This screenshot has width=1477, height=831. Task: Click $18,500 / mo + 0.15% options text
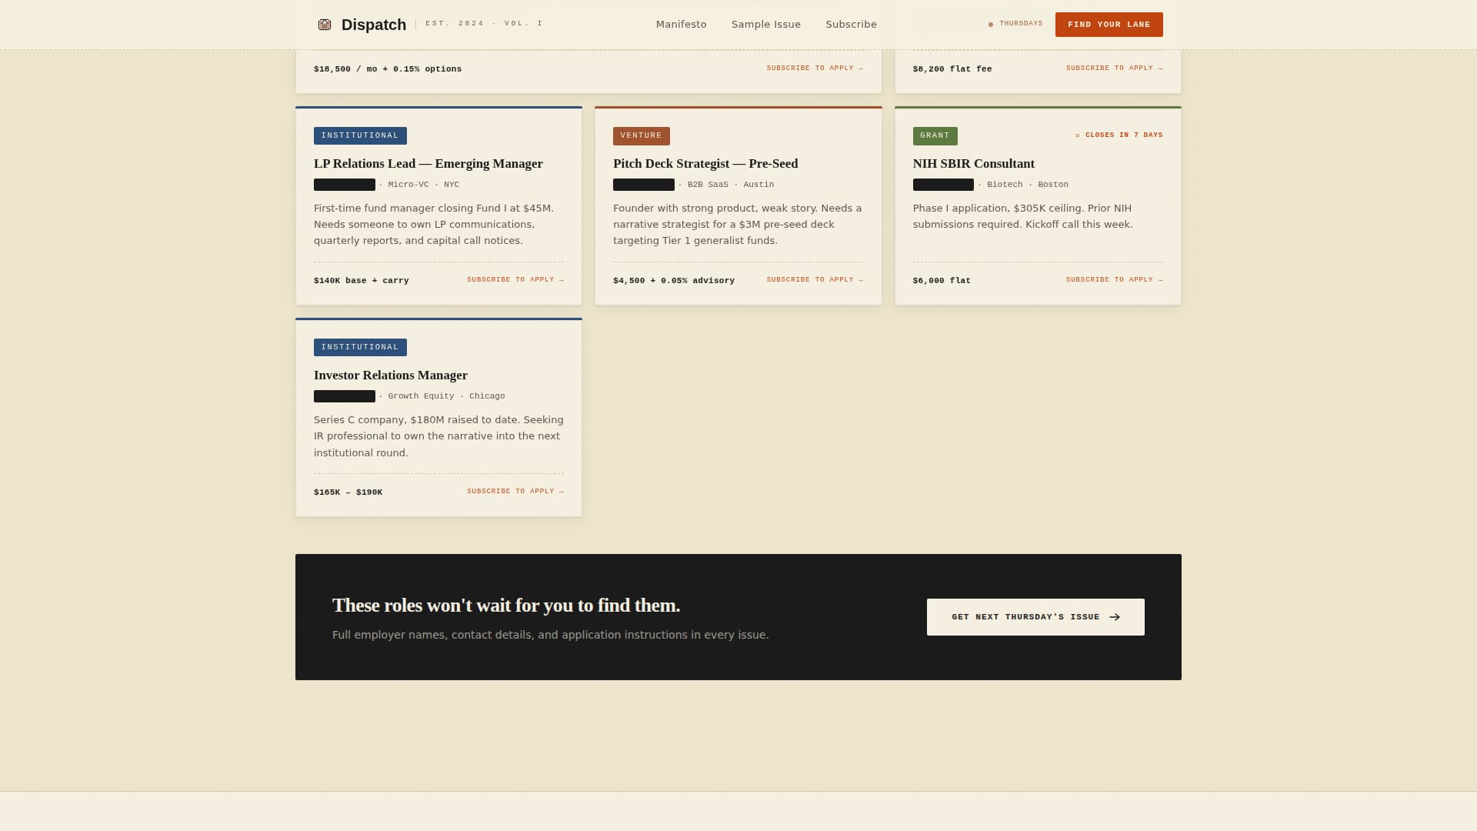(388, 69)
